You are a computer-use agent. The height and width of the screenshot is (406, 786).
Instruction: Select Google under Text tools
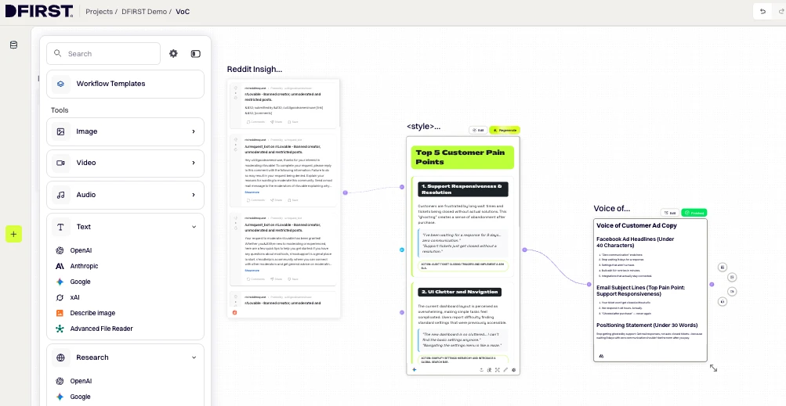pos(80,282)
